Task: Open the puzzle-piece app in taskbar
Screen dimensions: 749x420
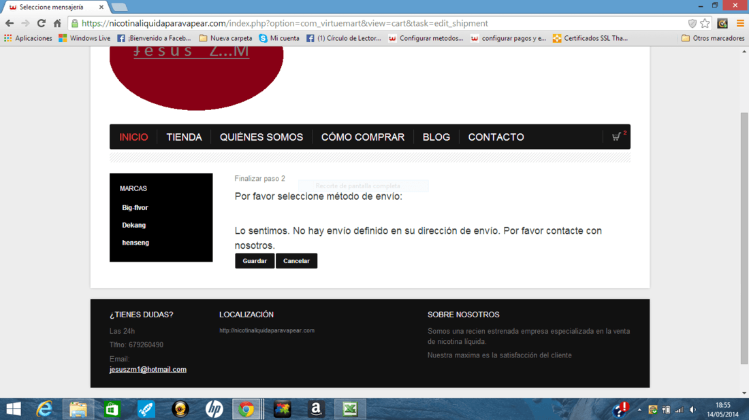Action: 282,409
